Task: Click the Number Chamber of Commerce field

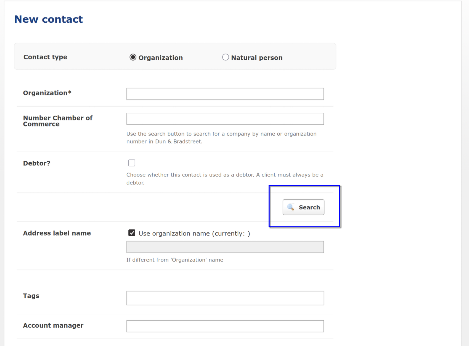Action: coord(225,119)
